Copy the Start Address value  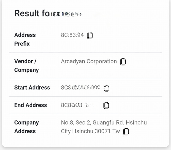(106, 88)
